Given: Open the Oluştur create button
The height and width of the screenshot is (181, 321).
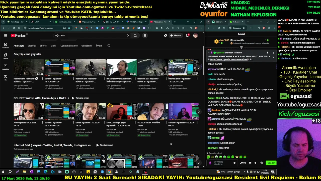Looking at the screenshot, I should tap(175, 35).
